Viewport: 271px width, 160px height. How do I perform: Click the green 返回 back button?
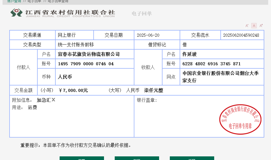[x=192, y=158]
